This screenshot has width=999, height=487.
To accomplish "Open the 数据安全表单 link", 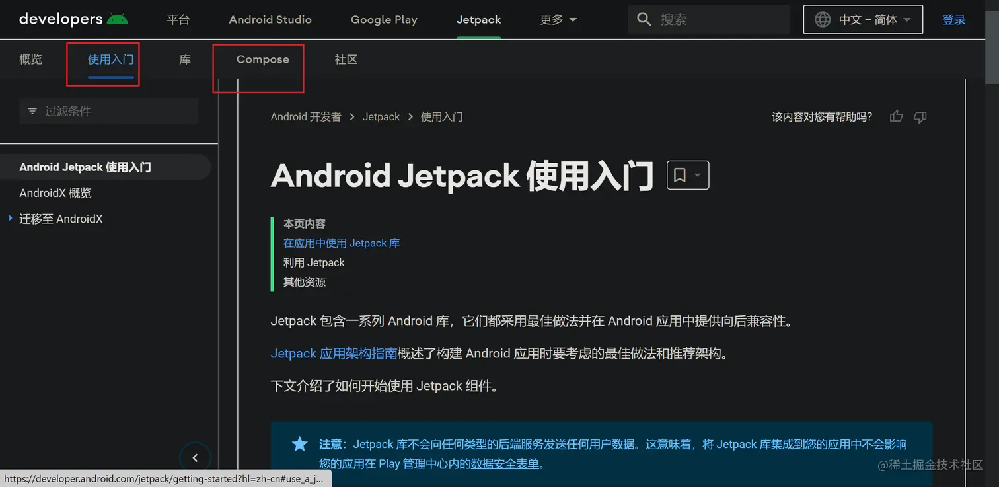I will click(505, 464).
